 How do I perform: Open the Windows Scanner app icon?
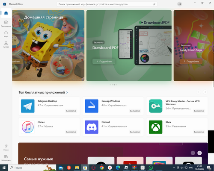point(92,106)
